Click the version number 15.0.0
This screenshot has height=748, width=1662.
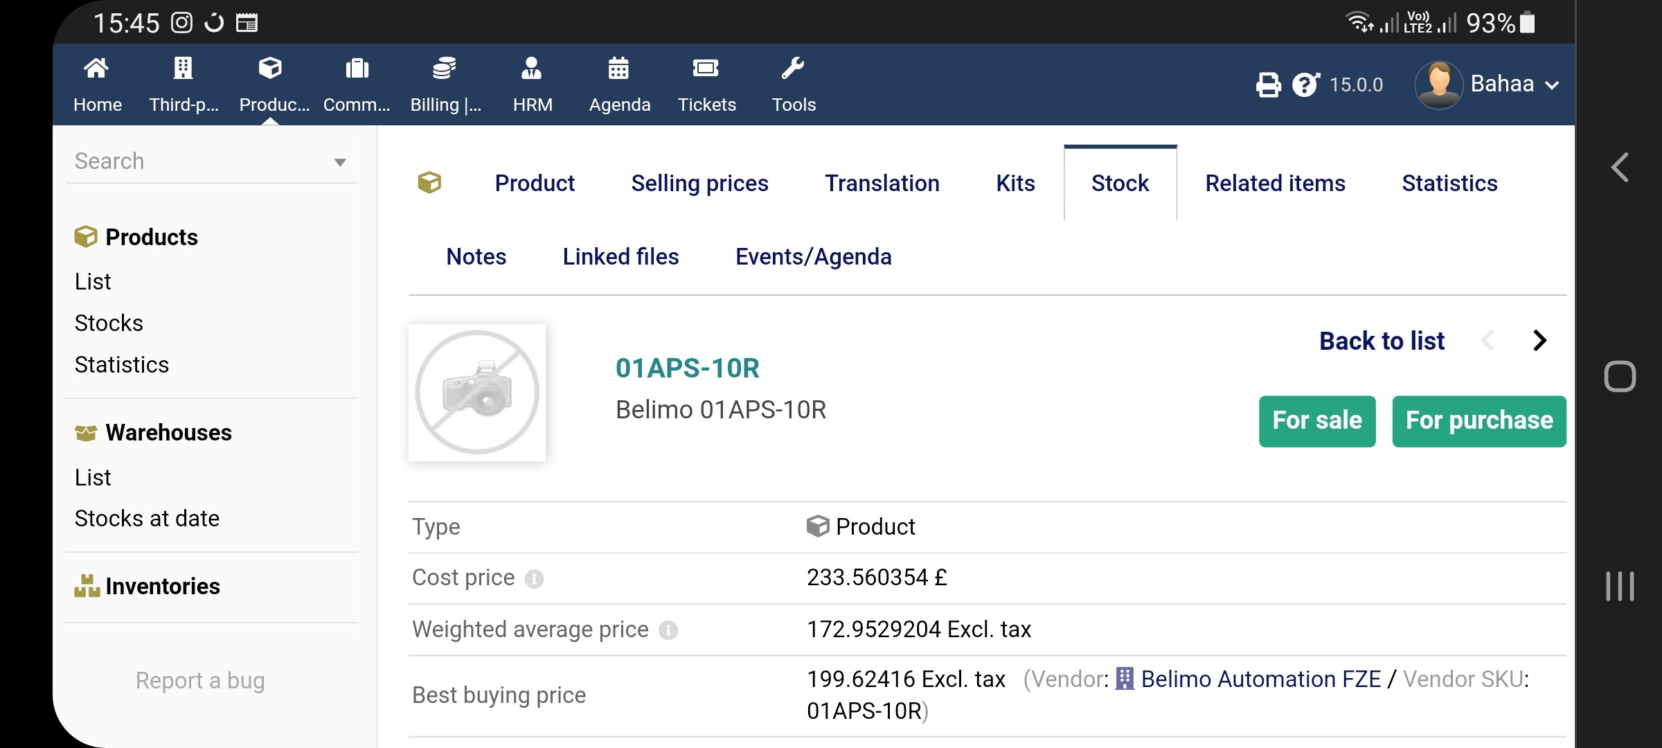click(x=1356, y=85)
